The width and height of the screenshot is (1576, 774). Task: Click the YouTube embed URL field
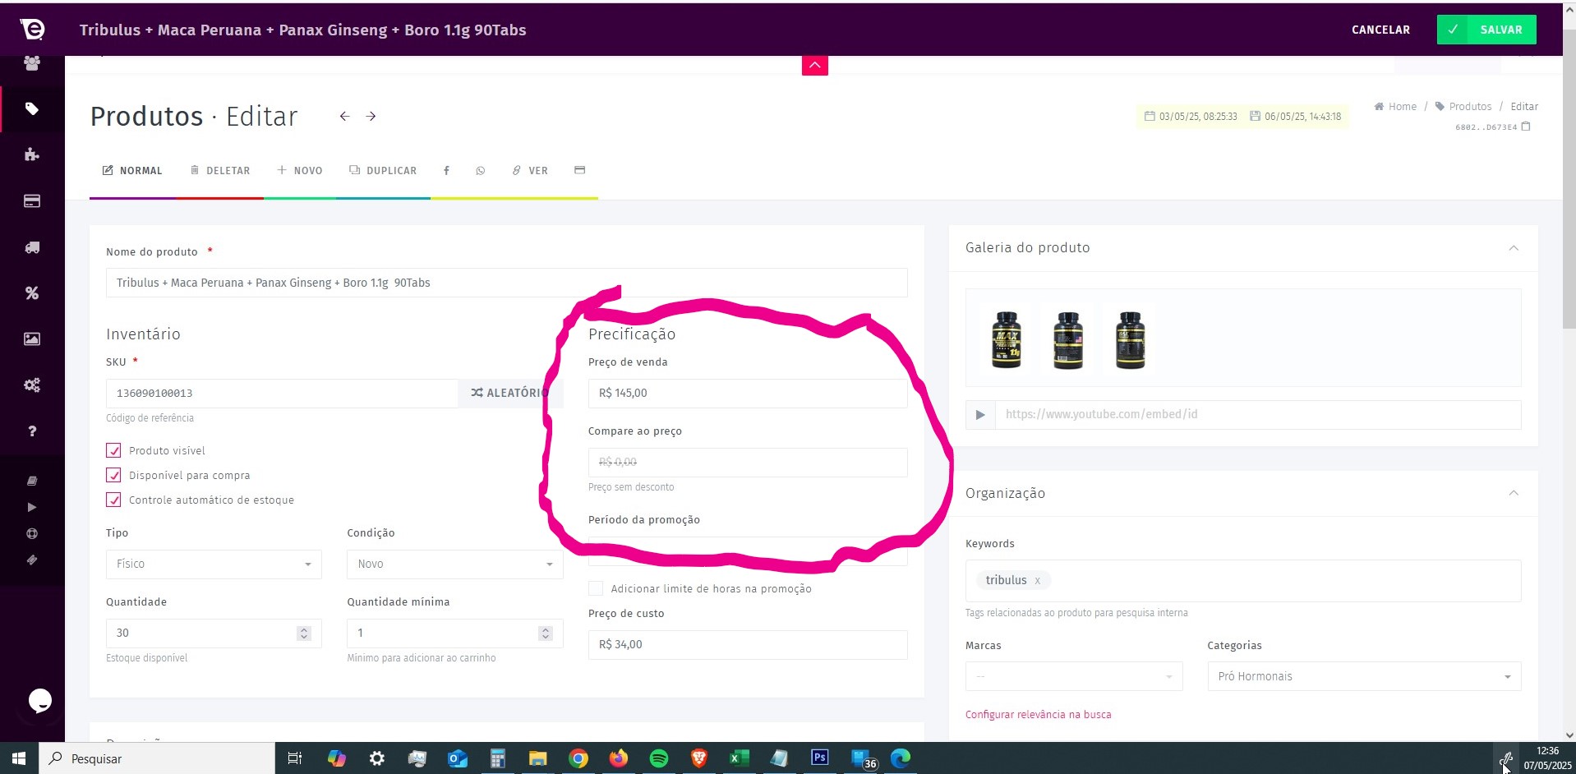1258,415
